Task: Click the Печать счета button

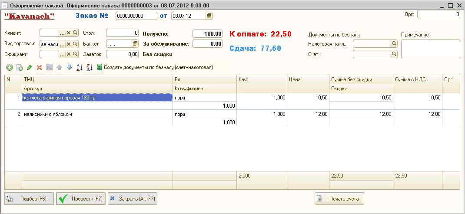Action: click(339, 199)
